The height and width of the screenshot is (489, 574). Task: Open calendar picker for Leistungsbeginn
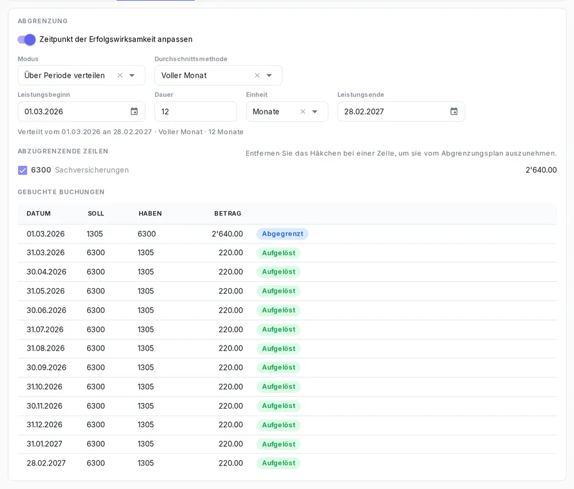(135, 112)
